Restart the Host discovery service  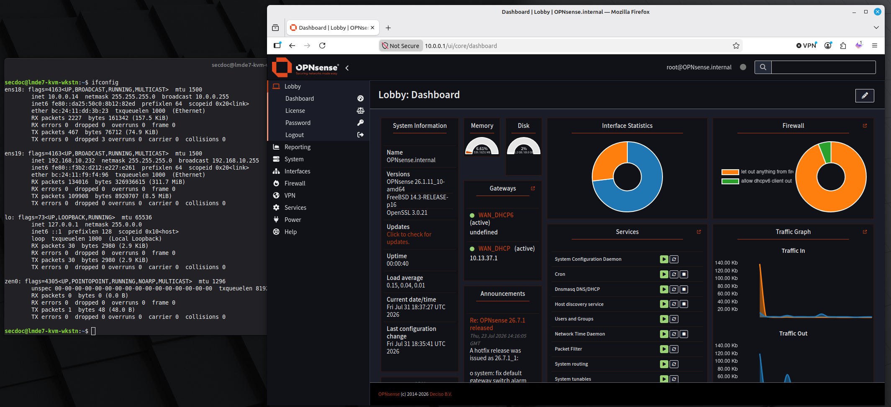click(674, 304)
